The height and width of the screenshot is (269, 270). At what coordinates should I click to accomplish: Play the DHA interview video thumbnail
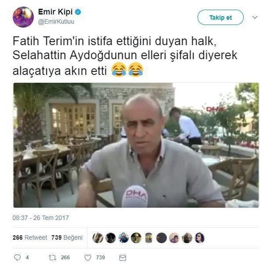pos(136,145)
